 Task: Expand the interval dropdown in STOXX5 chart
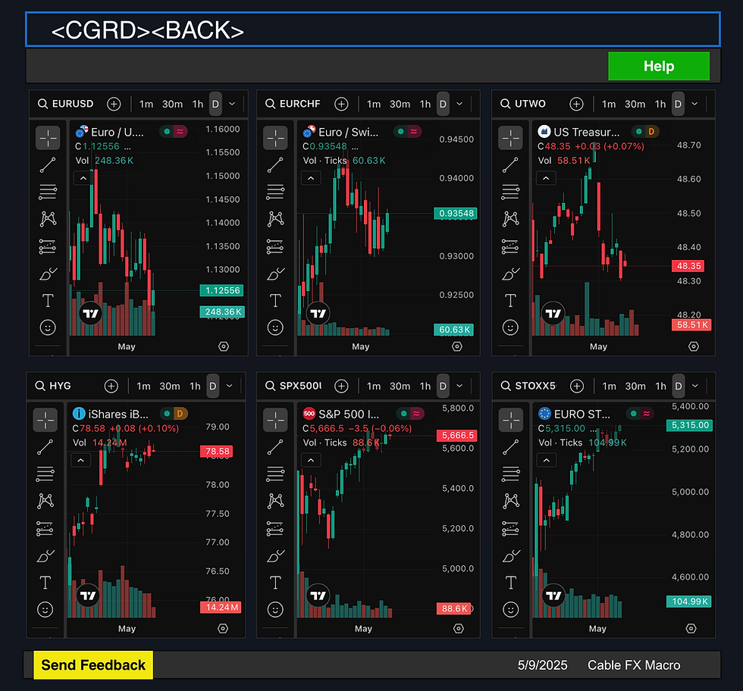point(695,386)
